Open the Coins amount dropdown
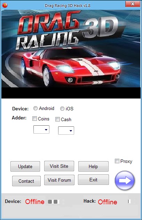Viewport: 142px width, 220px height. (x=41, y=129)
